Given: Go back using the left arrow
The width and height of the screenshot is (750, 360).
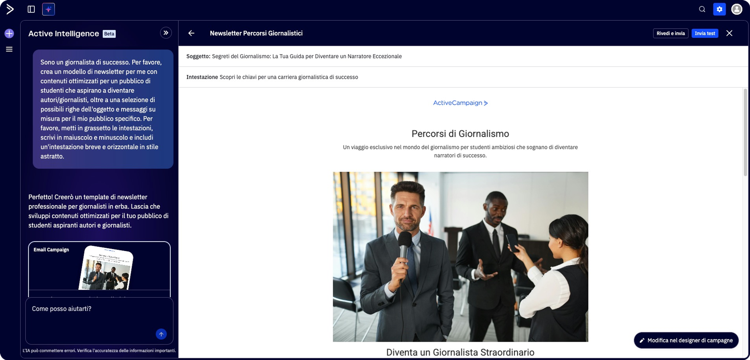Looking at the screenshot, I should (x=191, y=33).
